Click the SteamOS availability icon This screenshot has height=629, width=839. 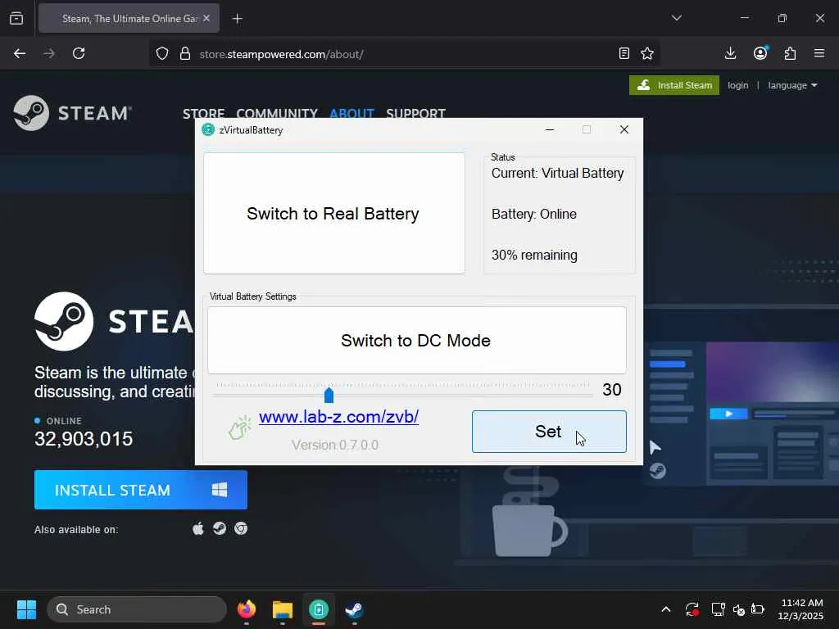pos(220,528)
